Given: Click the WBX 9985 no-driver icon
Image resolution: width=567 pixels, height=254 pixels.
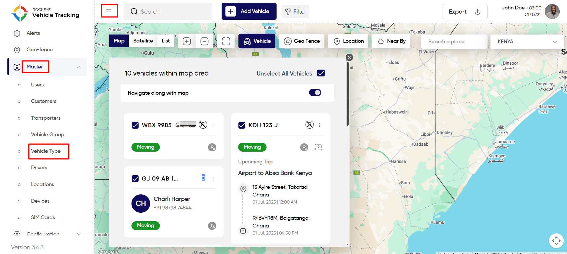Looking at the screenshot, I should (x=203, y=125).
